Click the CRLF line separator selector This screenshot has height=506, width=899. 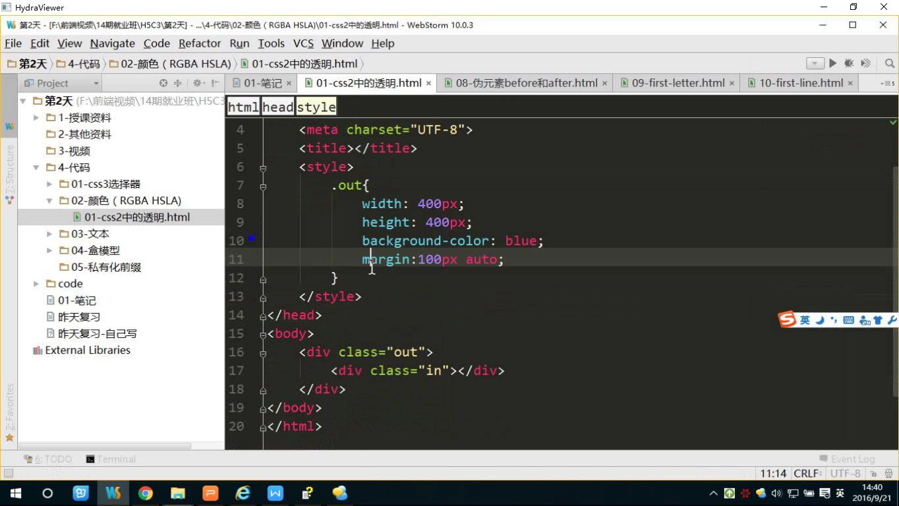807,473
